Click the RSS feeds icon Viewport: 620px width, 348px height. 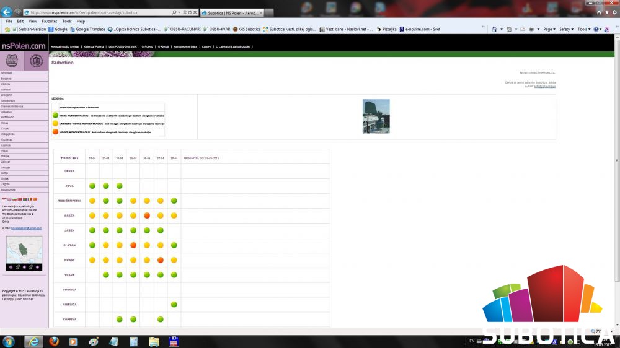(x=509, y=29)
